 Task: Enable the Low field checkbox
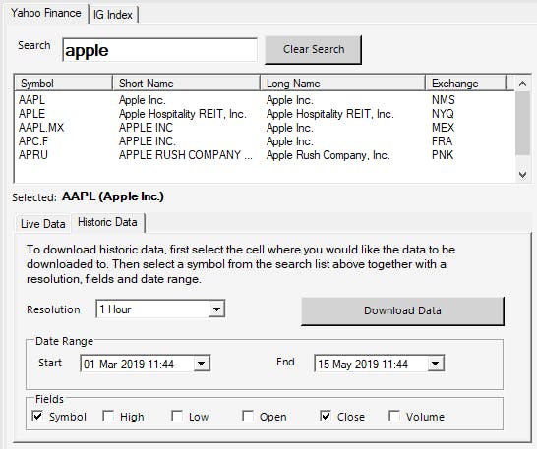click(x=177, y=417)
